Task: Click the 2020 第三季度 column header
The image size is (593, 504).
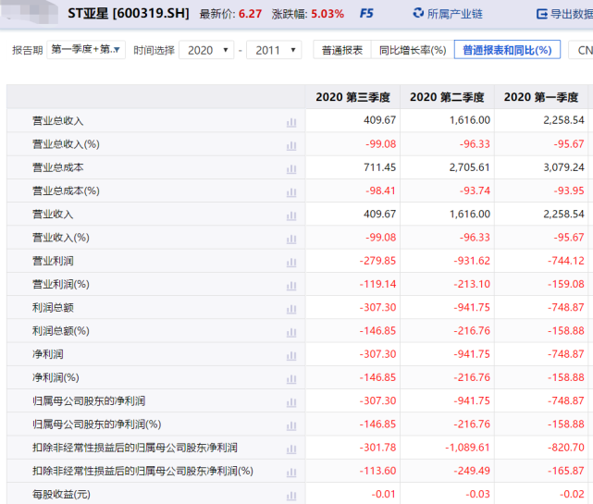Action: coord(352,97)
